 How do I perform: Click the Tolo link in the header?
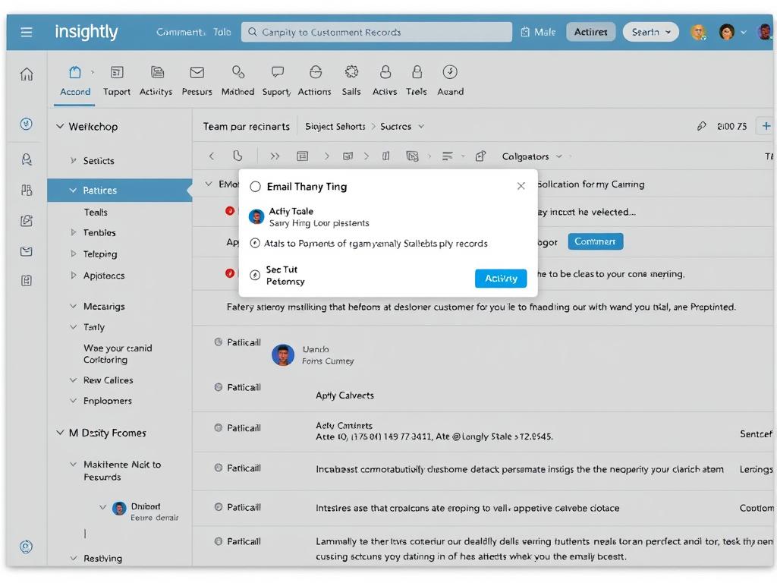pyautogui.click(x=222, y=32)
